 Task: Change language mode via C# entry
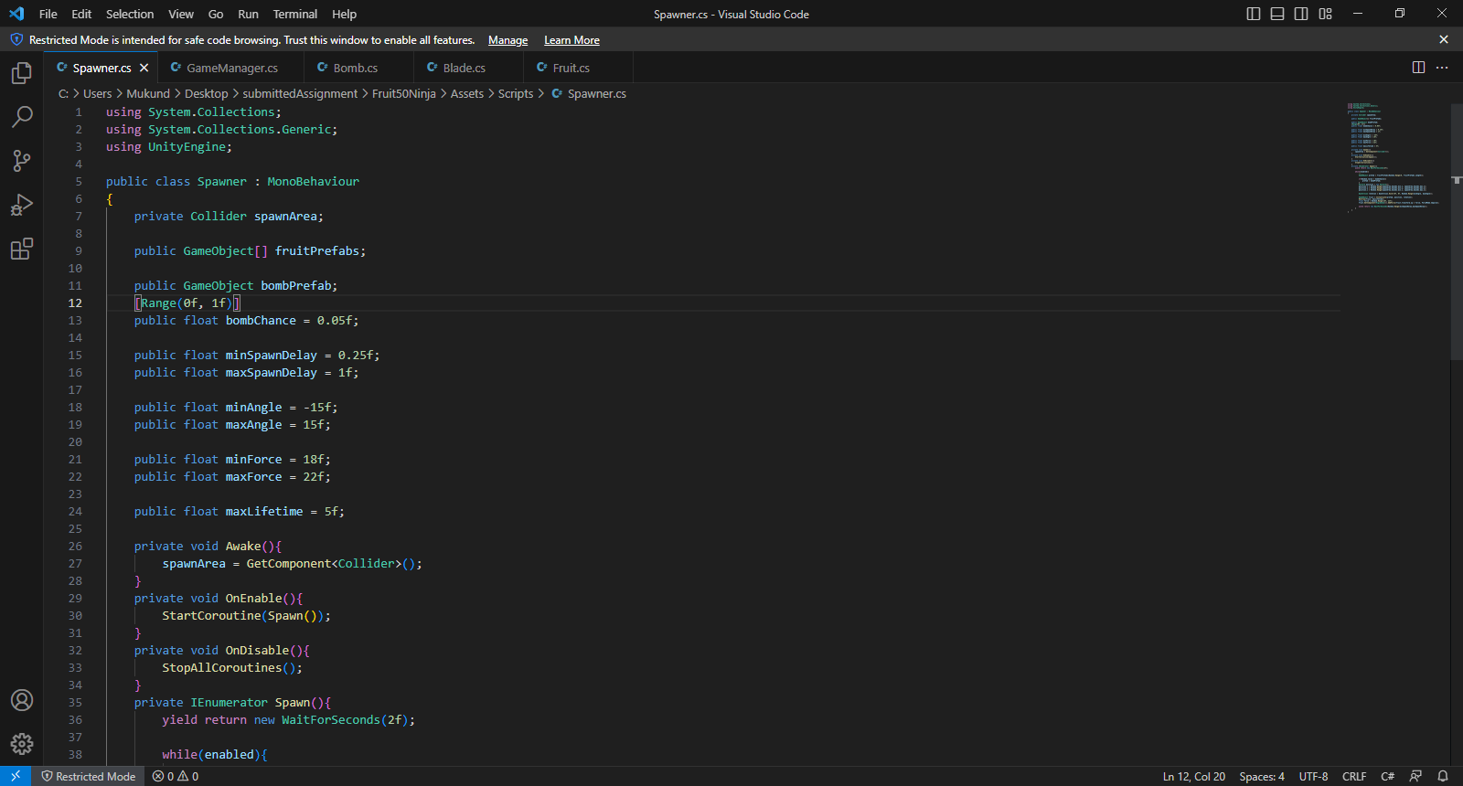[x=1387, y=776]
